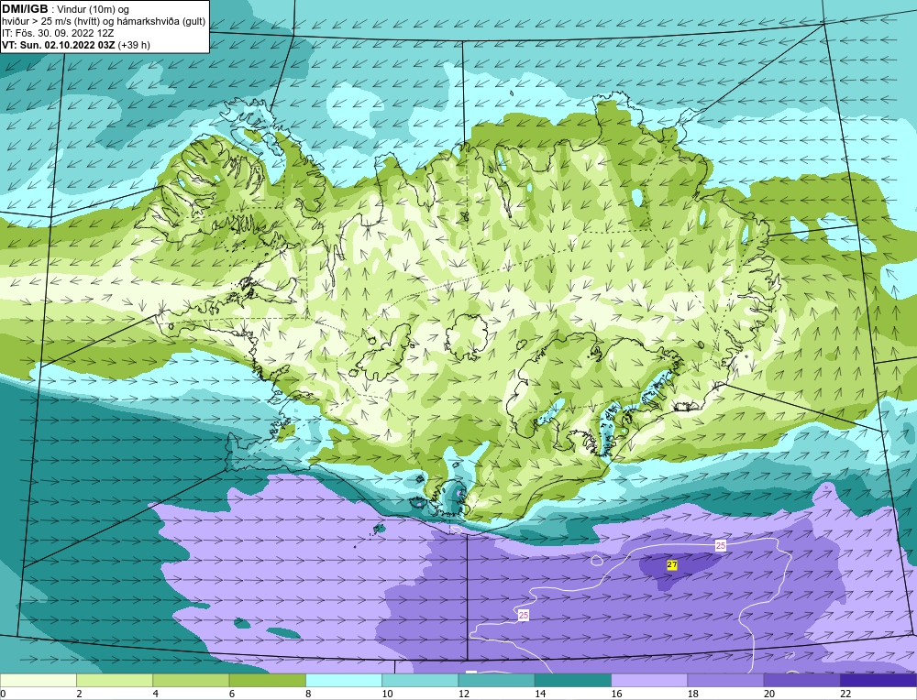This screenshot has width=917, height=700.
Task: Pick the 4–6 m/s green legend swatch
Action: 192,681
